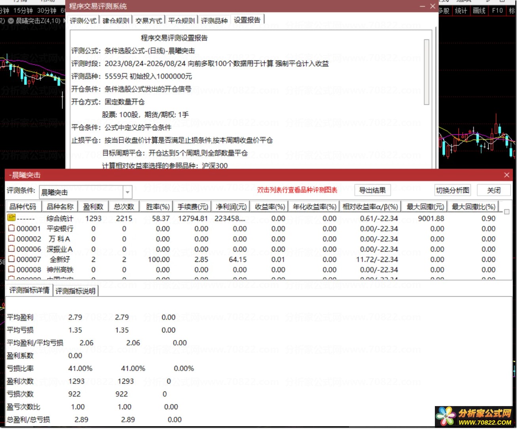Viewport: 518px width, 429px height.
Task: Go to the 评测品种 tab
Action: coord(214,21)
